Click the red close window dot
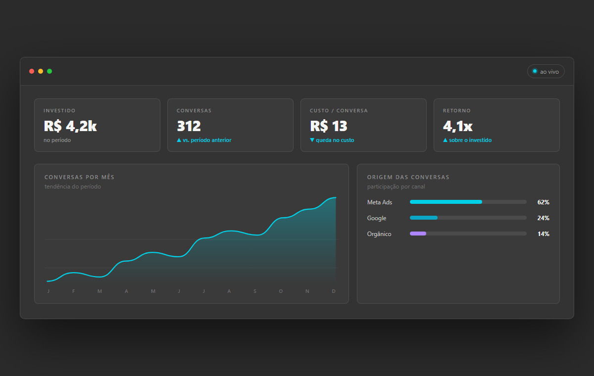The image size is (594, 376). 32,71
